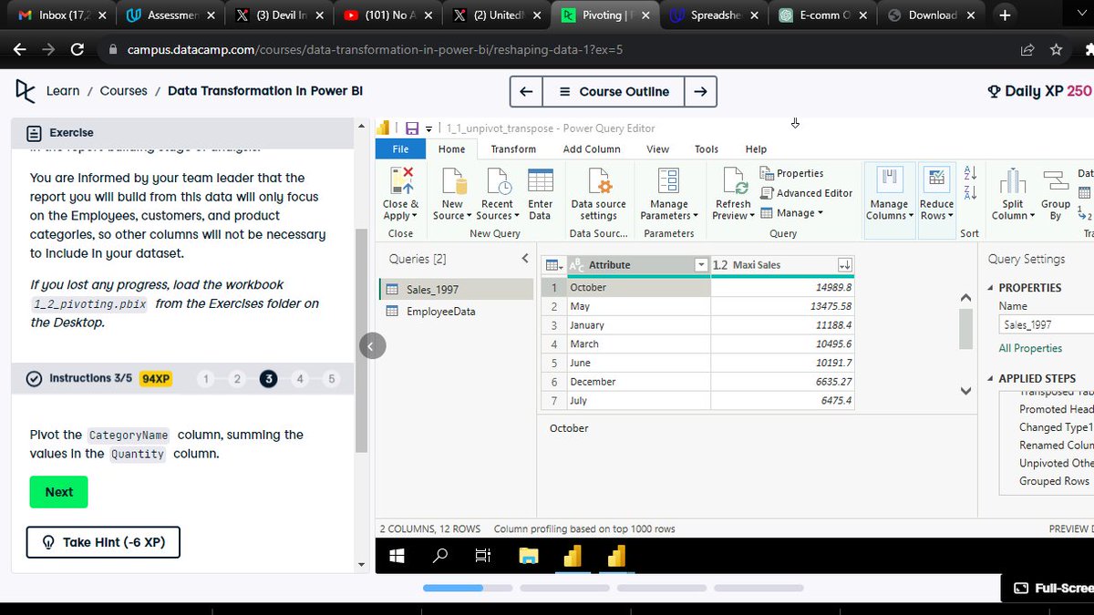Click the Learn breadcrumb link
The width and height of the screenshot is (1094, 615).
63,91
